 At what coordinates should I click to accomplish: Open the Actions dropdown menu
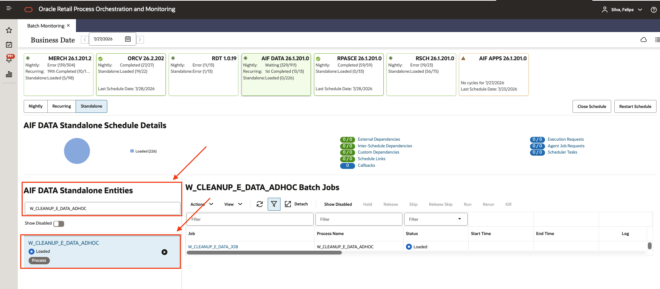click(202, 204)
